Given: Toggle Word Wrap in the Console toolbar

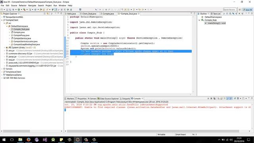Looking at the screenshot, I should point(225,99).
